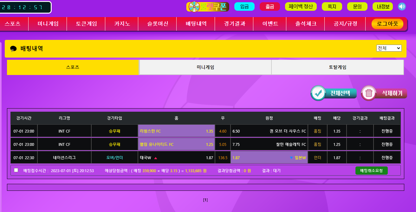
Task: Click the blue down arrow beside 일본W
Action: pyautogui.click(x=291, y=158)
